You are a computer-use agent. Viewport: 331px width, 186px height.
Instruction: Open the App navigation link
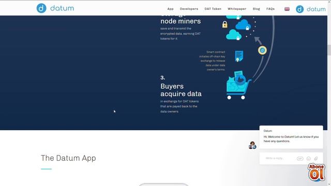170,9
